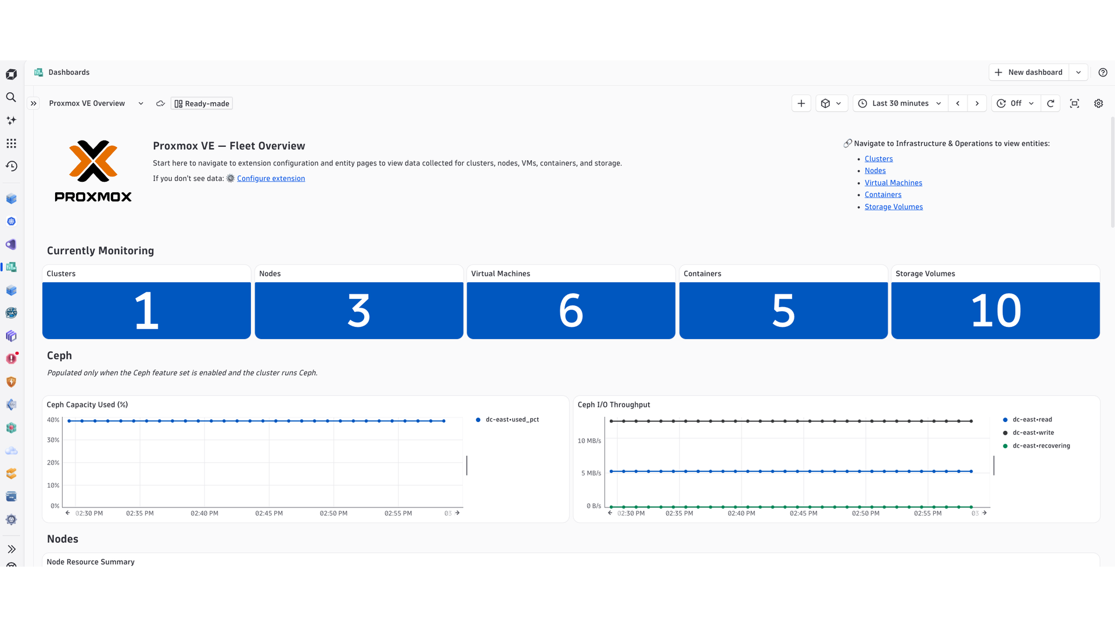Follow the Nodes link
The width and height of the screenshot is (1115, 627).
pyautogui.click(x=875, y=171)
